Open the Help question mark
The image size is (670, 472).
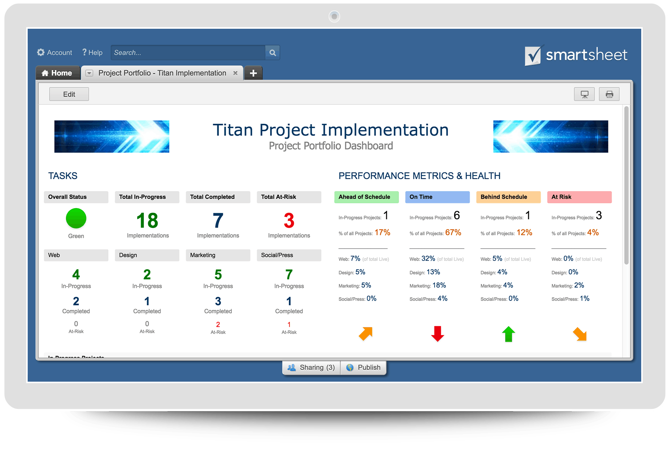click(x=84, y=52)
